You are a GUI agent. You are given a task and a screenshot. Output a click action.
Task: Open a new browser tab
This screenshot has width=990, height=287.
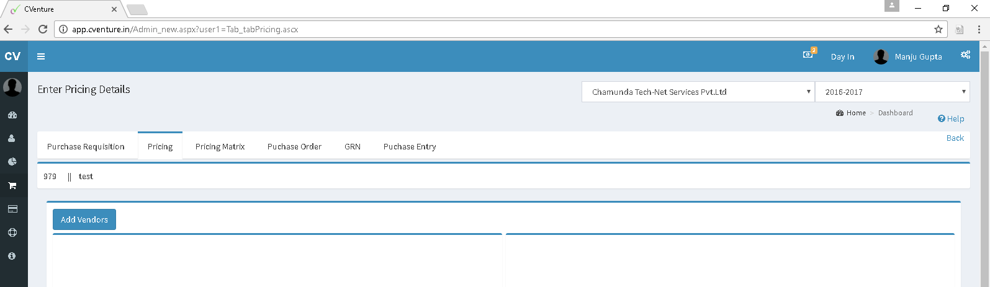(x=137, y=9)
